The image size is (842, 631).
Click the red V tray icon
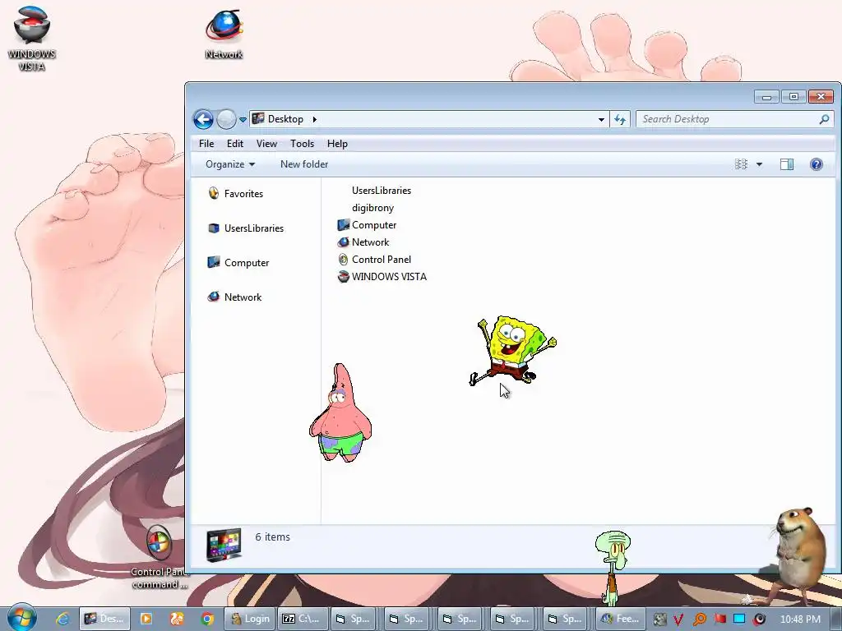678,619
